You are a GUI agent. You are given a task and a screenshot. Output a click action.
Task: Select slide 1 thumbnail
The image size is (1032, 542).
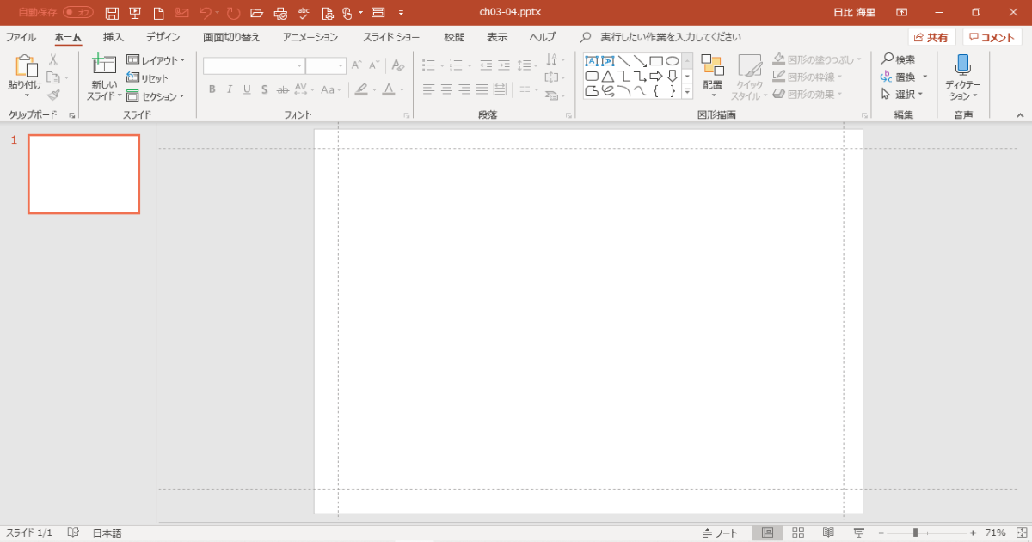pyautogui.click(x=83, y=174)
